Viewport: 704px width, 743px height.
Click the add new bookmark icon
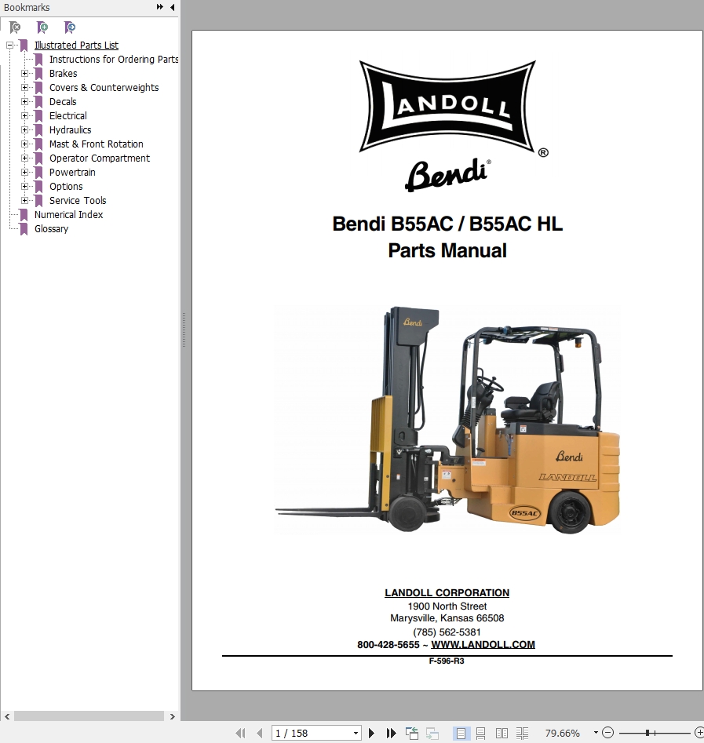[x=42, y=27]
